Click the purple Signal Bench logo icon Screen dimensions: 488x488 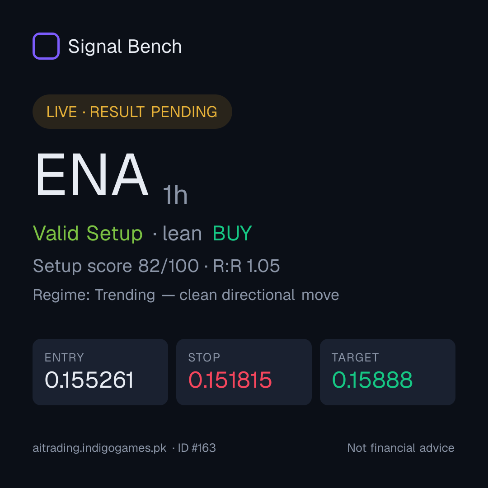(x=46, y=46)
